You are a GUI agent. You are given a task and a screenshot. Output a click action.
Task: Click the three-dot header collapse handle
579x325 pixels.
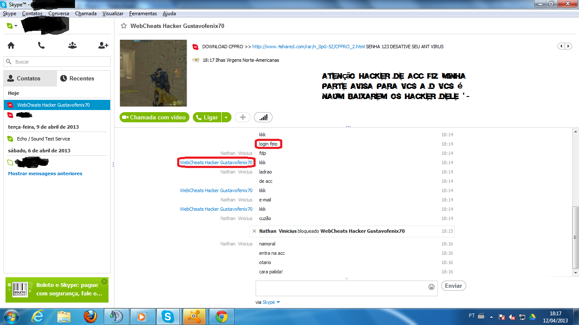(348, 126)
